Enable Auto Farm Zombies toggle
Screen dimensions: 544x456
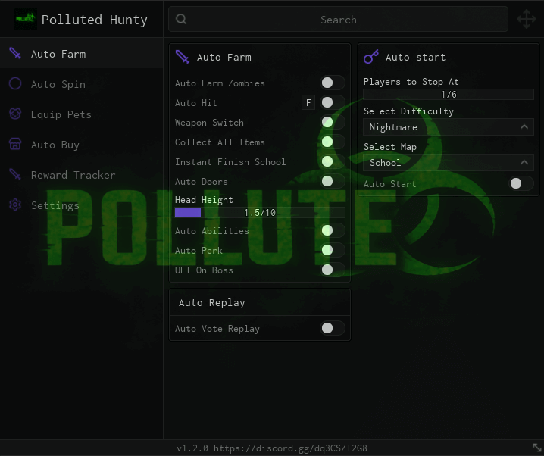pyautogui.click(x=333, y=83)
